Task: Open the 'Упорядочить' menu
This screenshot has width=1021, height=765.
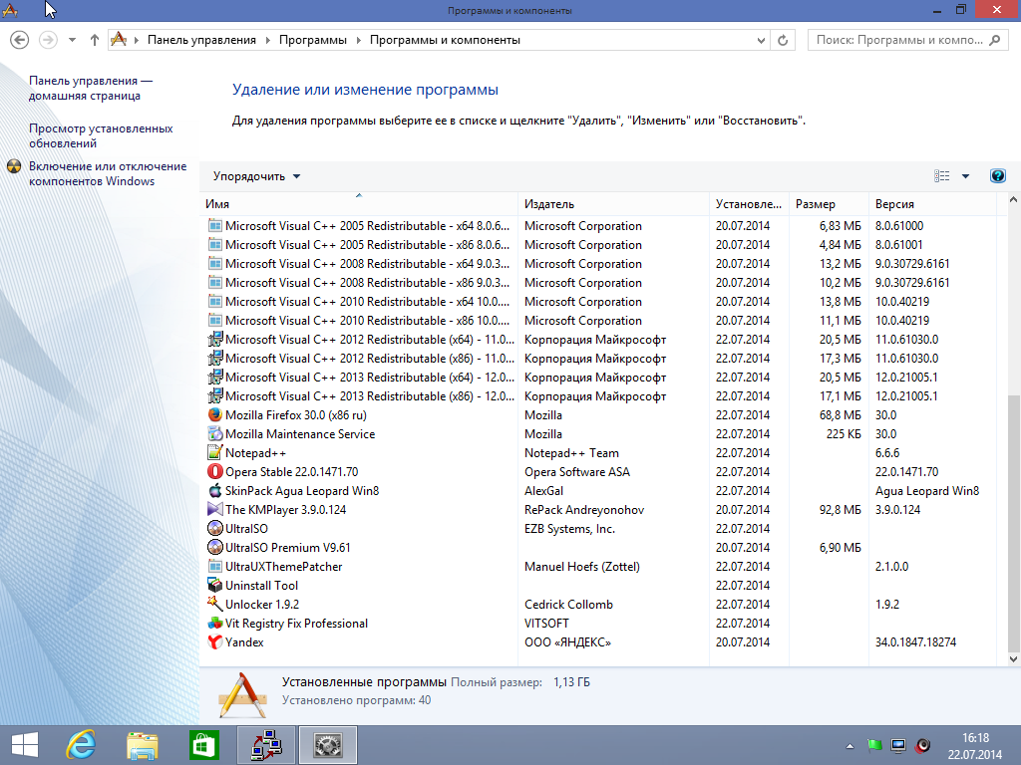Action: click(256, 176)
